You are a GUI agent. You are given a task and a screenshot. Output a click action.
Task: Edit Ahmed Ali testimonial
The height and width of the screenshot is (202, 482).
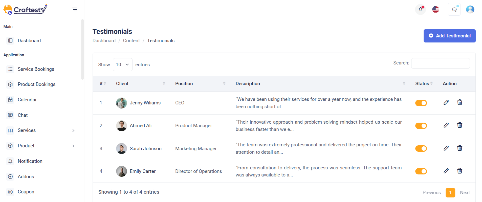(446, 125)
